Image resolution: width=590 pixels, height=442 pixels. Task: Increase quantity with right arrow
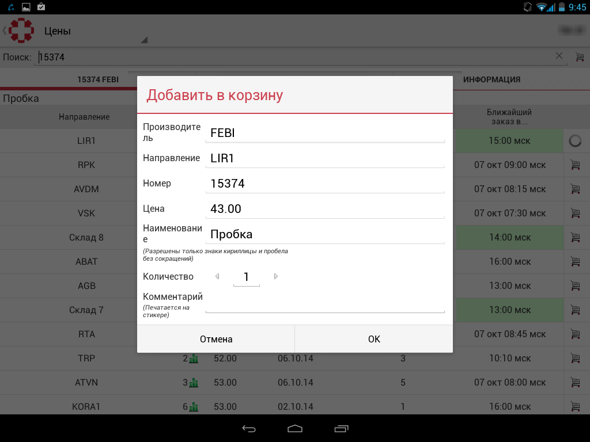pos(276,277)
